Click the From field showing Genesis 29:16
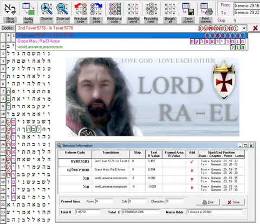The image size is (260, 224). click(x=247, y=5)
